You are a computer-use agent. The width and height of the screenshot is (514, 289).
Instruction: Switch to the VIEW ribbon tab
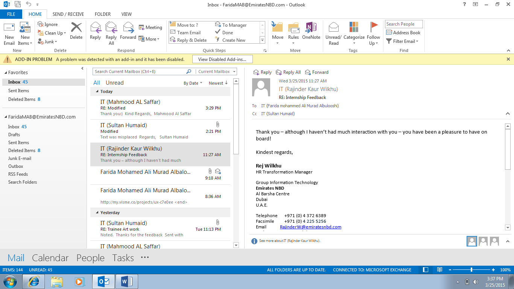(126, 14)
